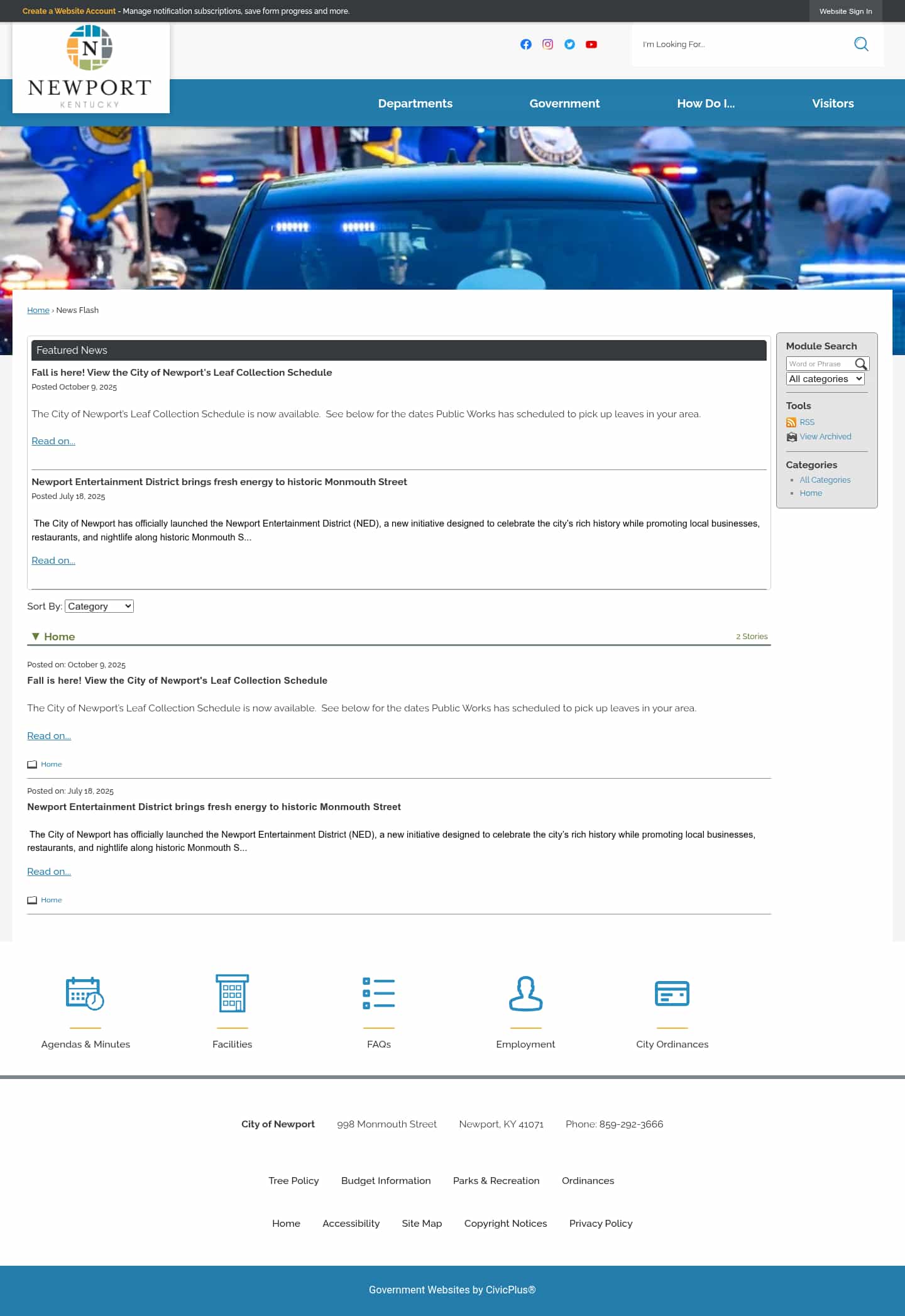The image size is (905, 1316).
Task: Open the Facebook social icon
Action: (x=526, y=44)
